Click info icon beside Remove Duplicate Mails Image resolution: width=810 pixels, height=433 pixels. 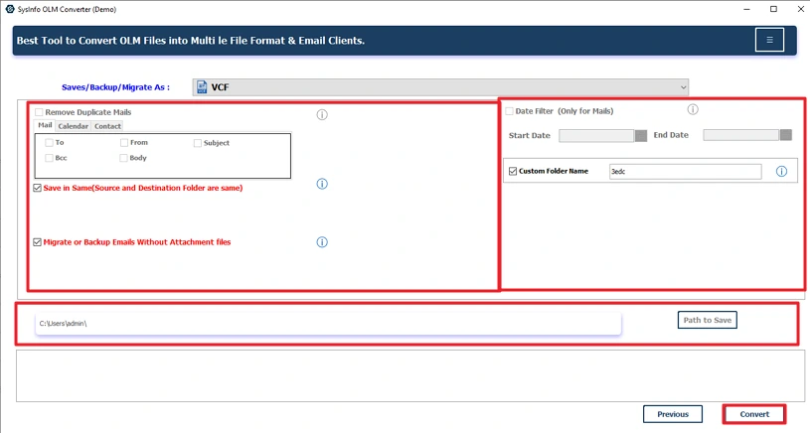[x=322, y=114]
